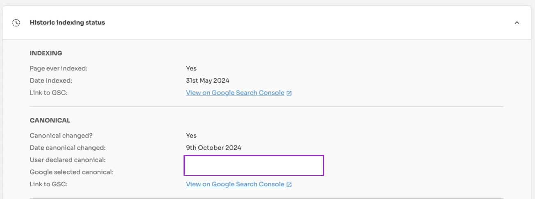
Task: Click the "Page ever indexed:" label
Action: pyautogui.click(x=59, y=68)
